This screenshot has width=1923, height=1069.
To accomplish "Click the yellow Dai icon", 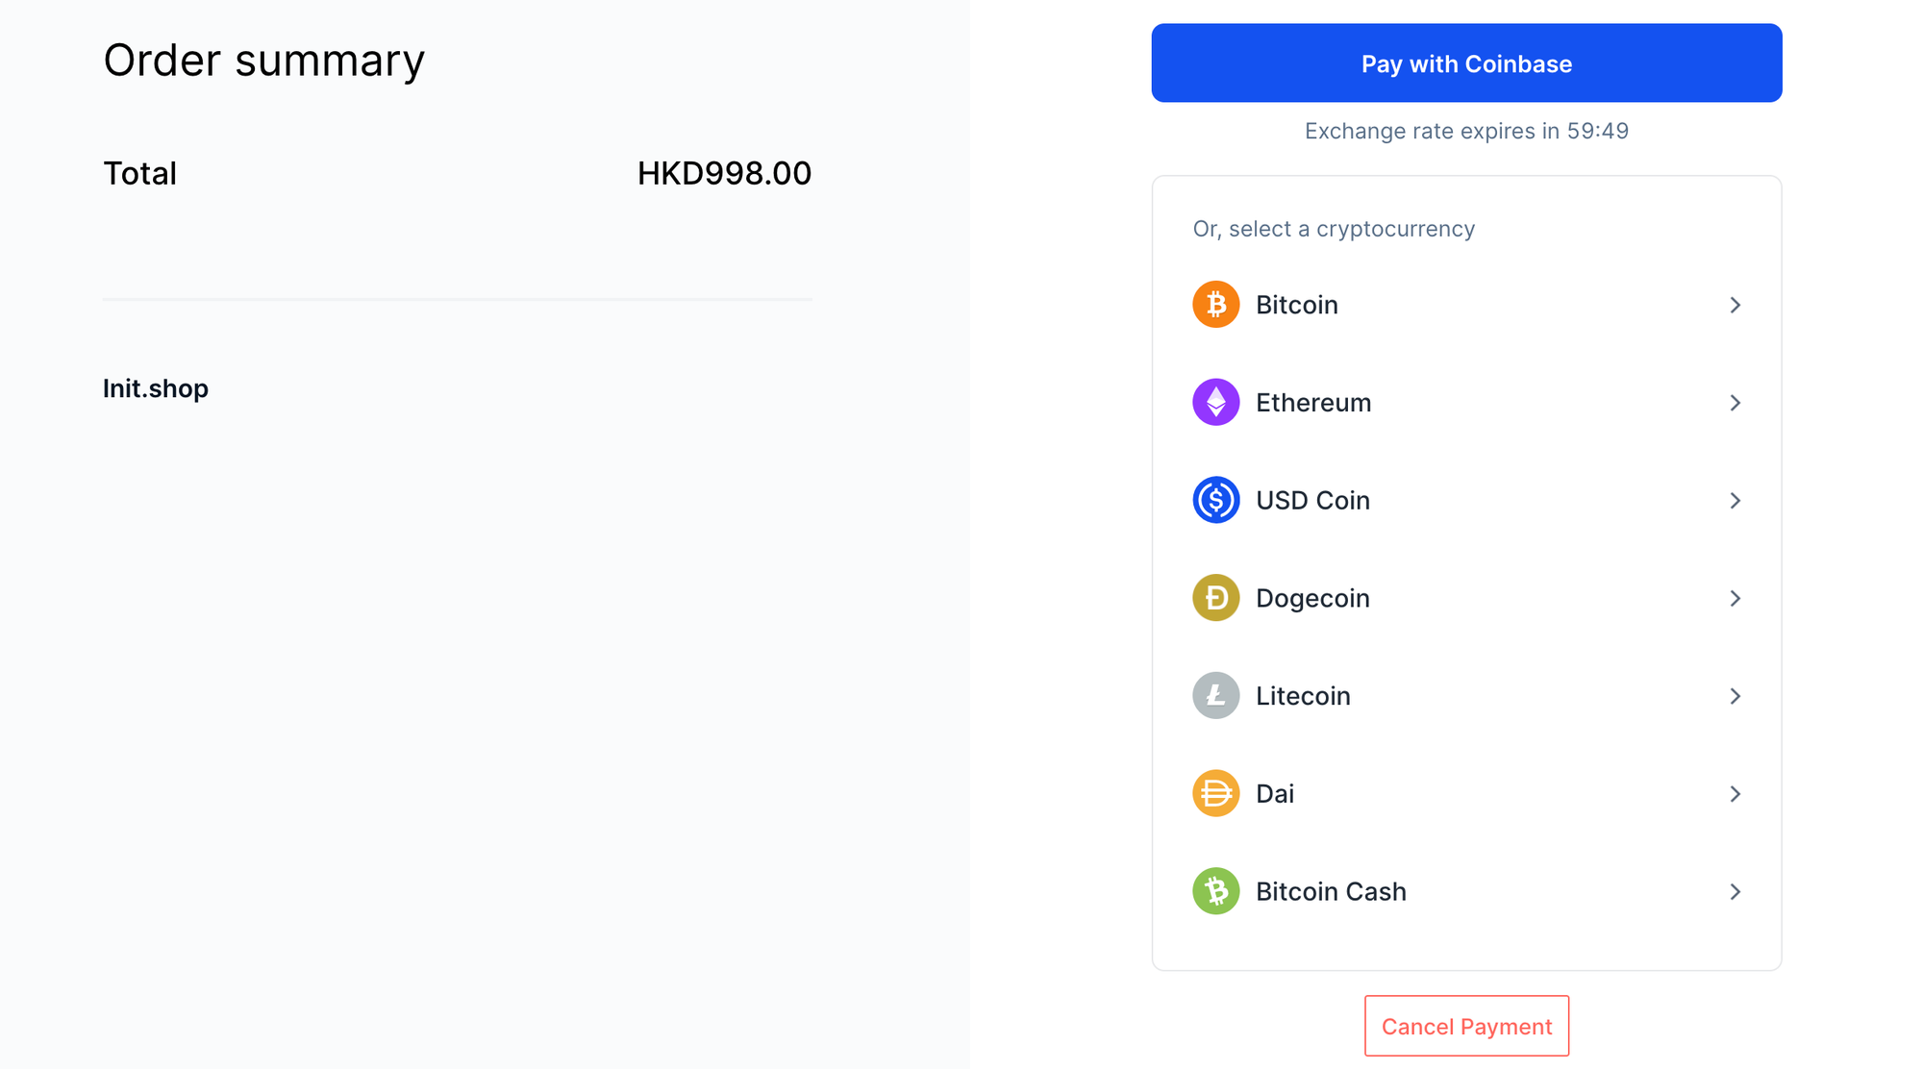I will tap(1215, 794).
